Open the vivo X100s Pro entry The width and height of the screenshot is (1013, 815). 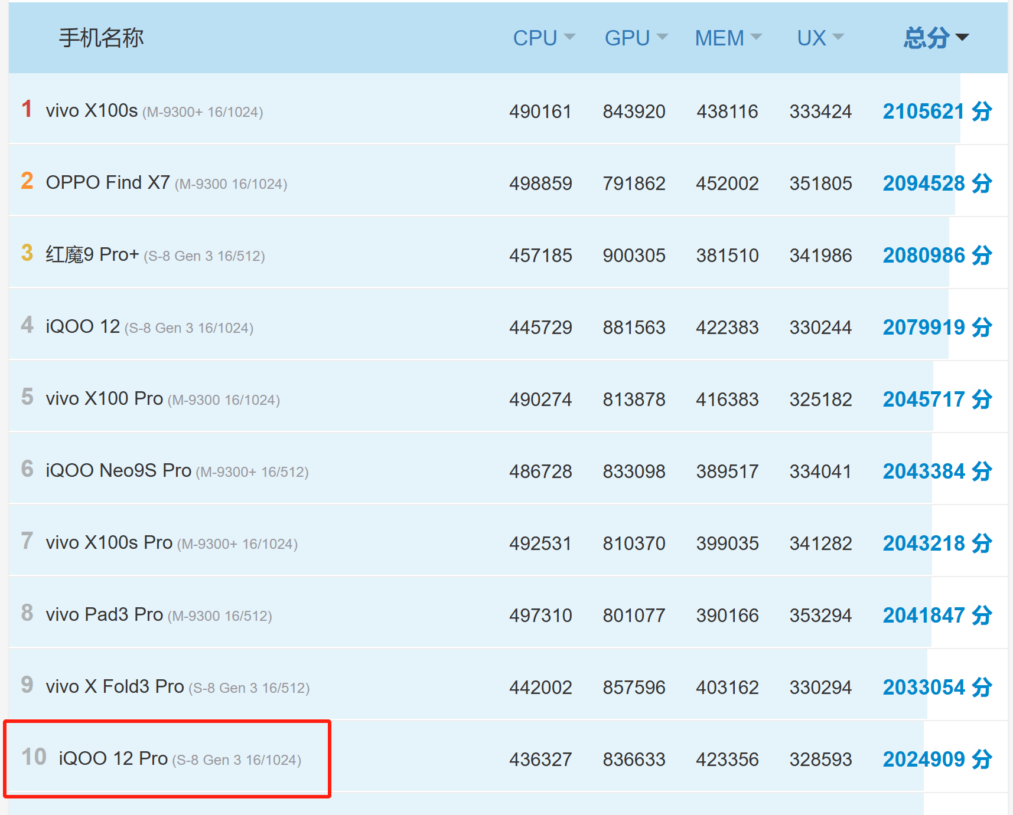172,542
